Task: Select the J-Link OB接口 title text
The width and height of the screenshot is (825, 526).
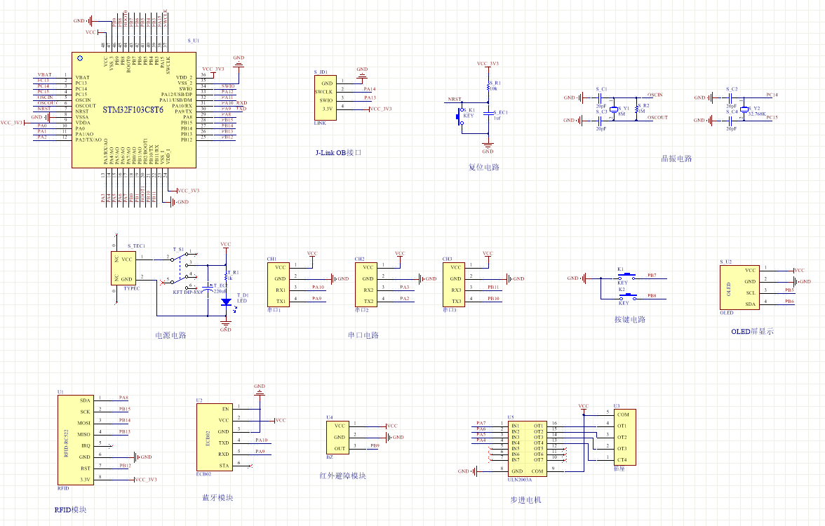Action: (338, 153)
